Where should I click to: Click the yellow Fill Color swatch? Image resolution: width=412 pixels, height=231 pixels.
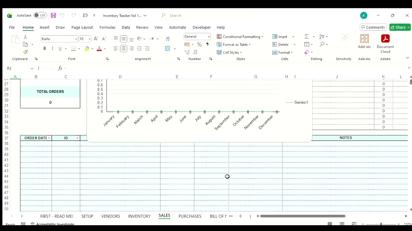[x=87, y=49]
